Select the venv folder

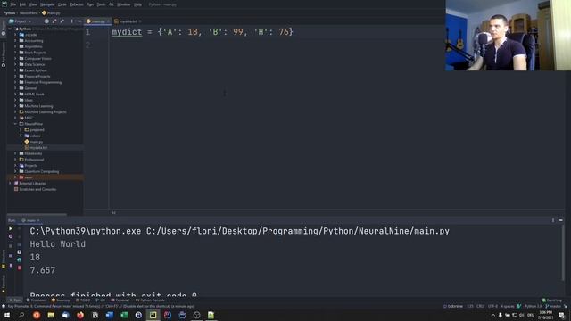(28, 177)
